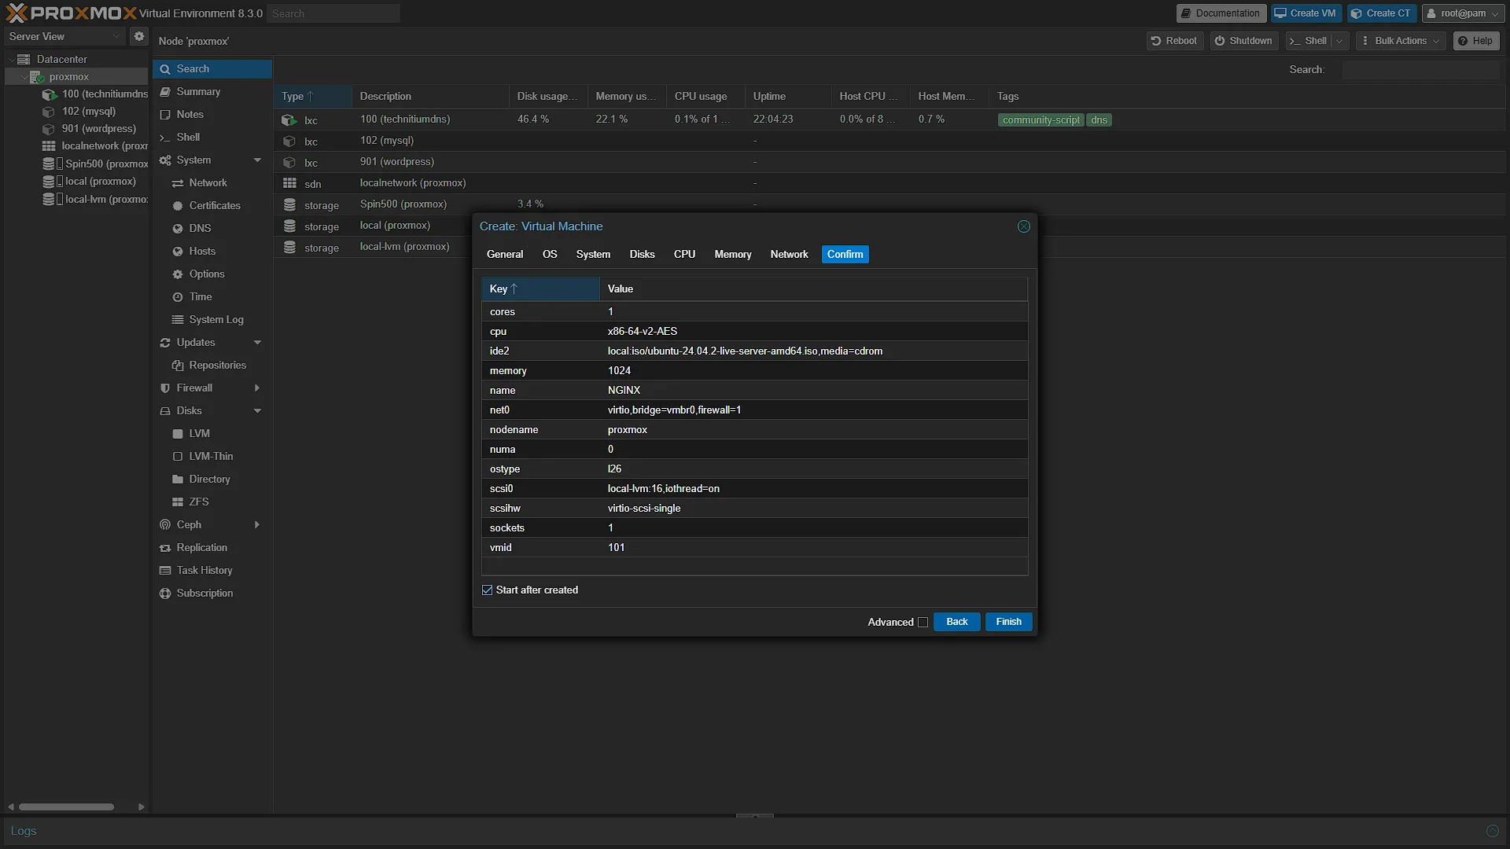Collapse the Updates submenu arrow
1510x849 pixels.
tap(257, 343)
